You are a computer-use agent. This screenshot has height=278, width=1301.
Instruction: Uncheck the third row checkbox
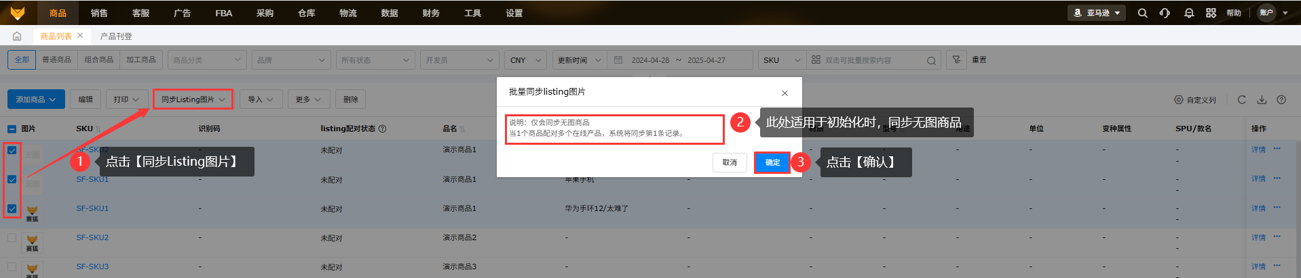click(12, 208)
